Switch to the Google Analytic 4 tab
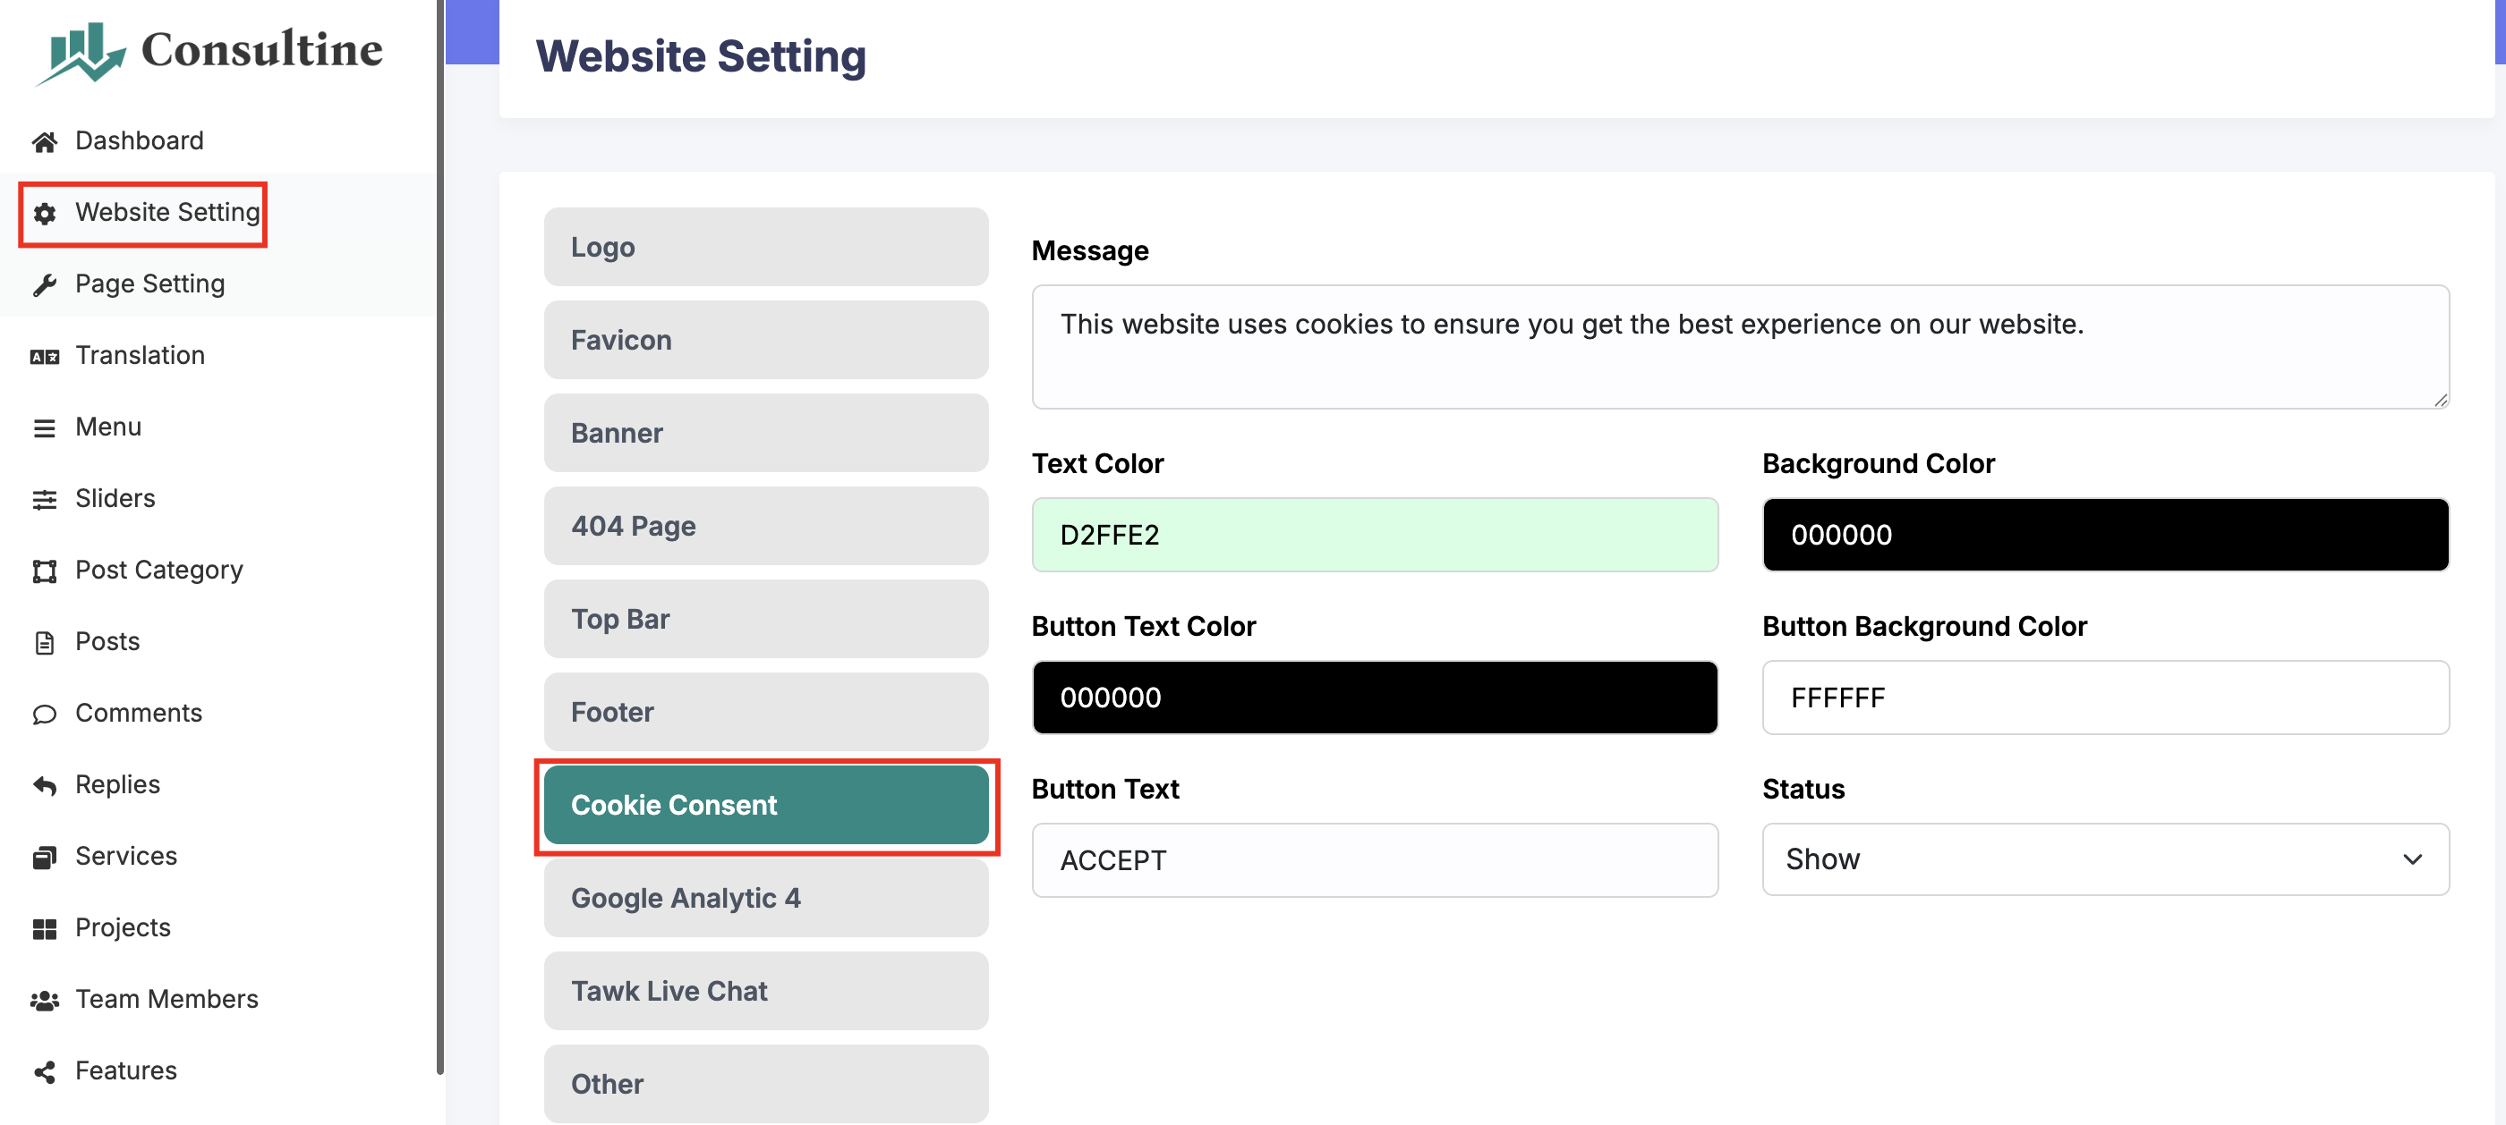 [765, 898]
